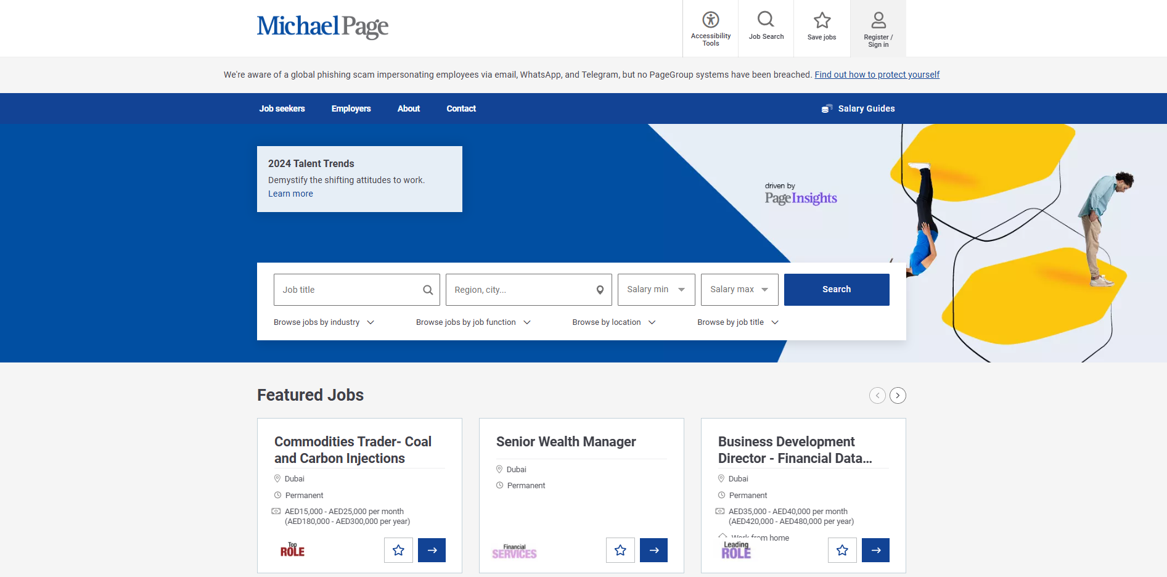Expand Browse jobs by industry
This screenshot has width=1167, height=577.
(x=324, y=322)
